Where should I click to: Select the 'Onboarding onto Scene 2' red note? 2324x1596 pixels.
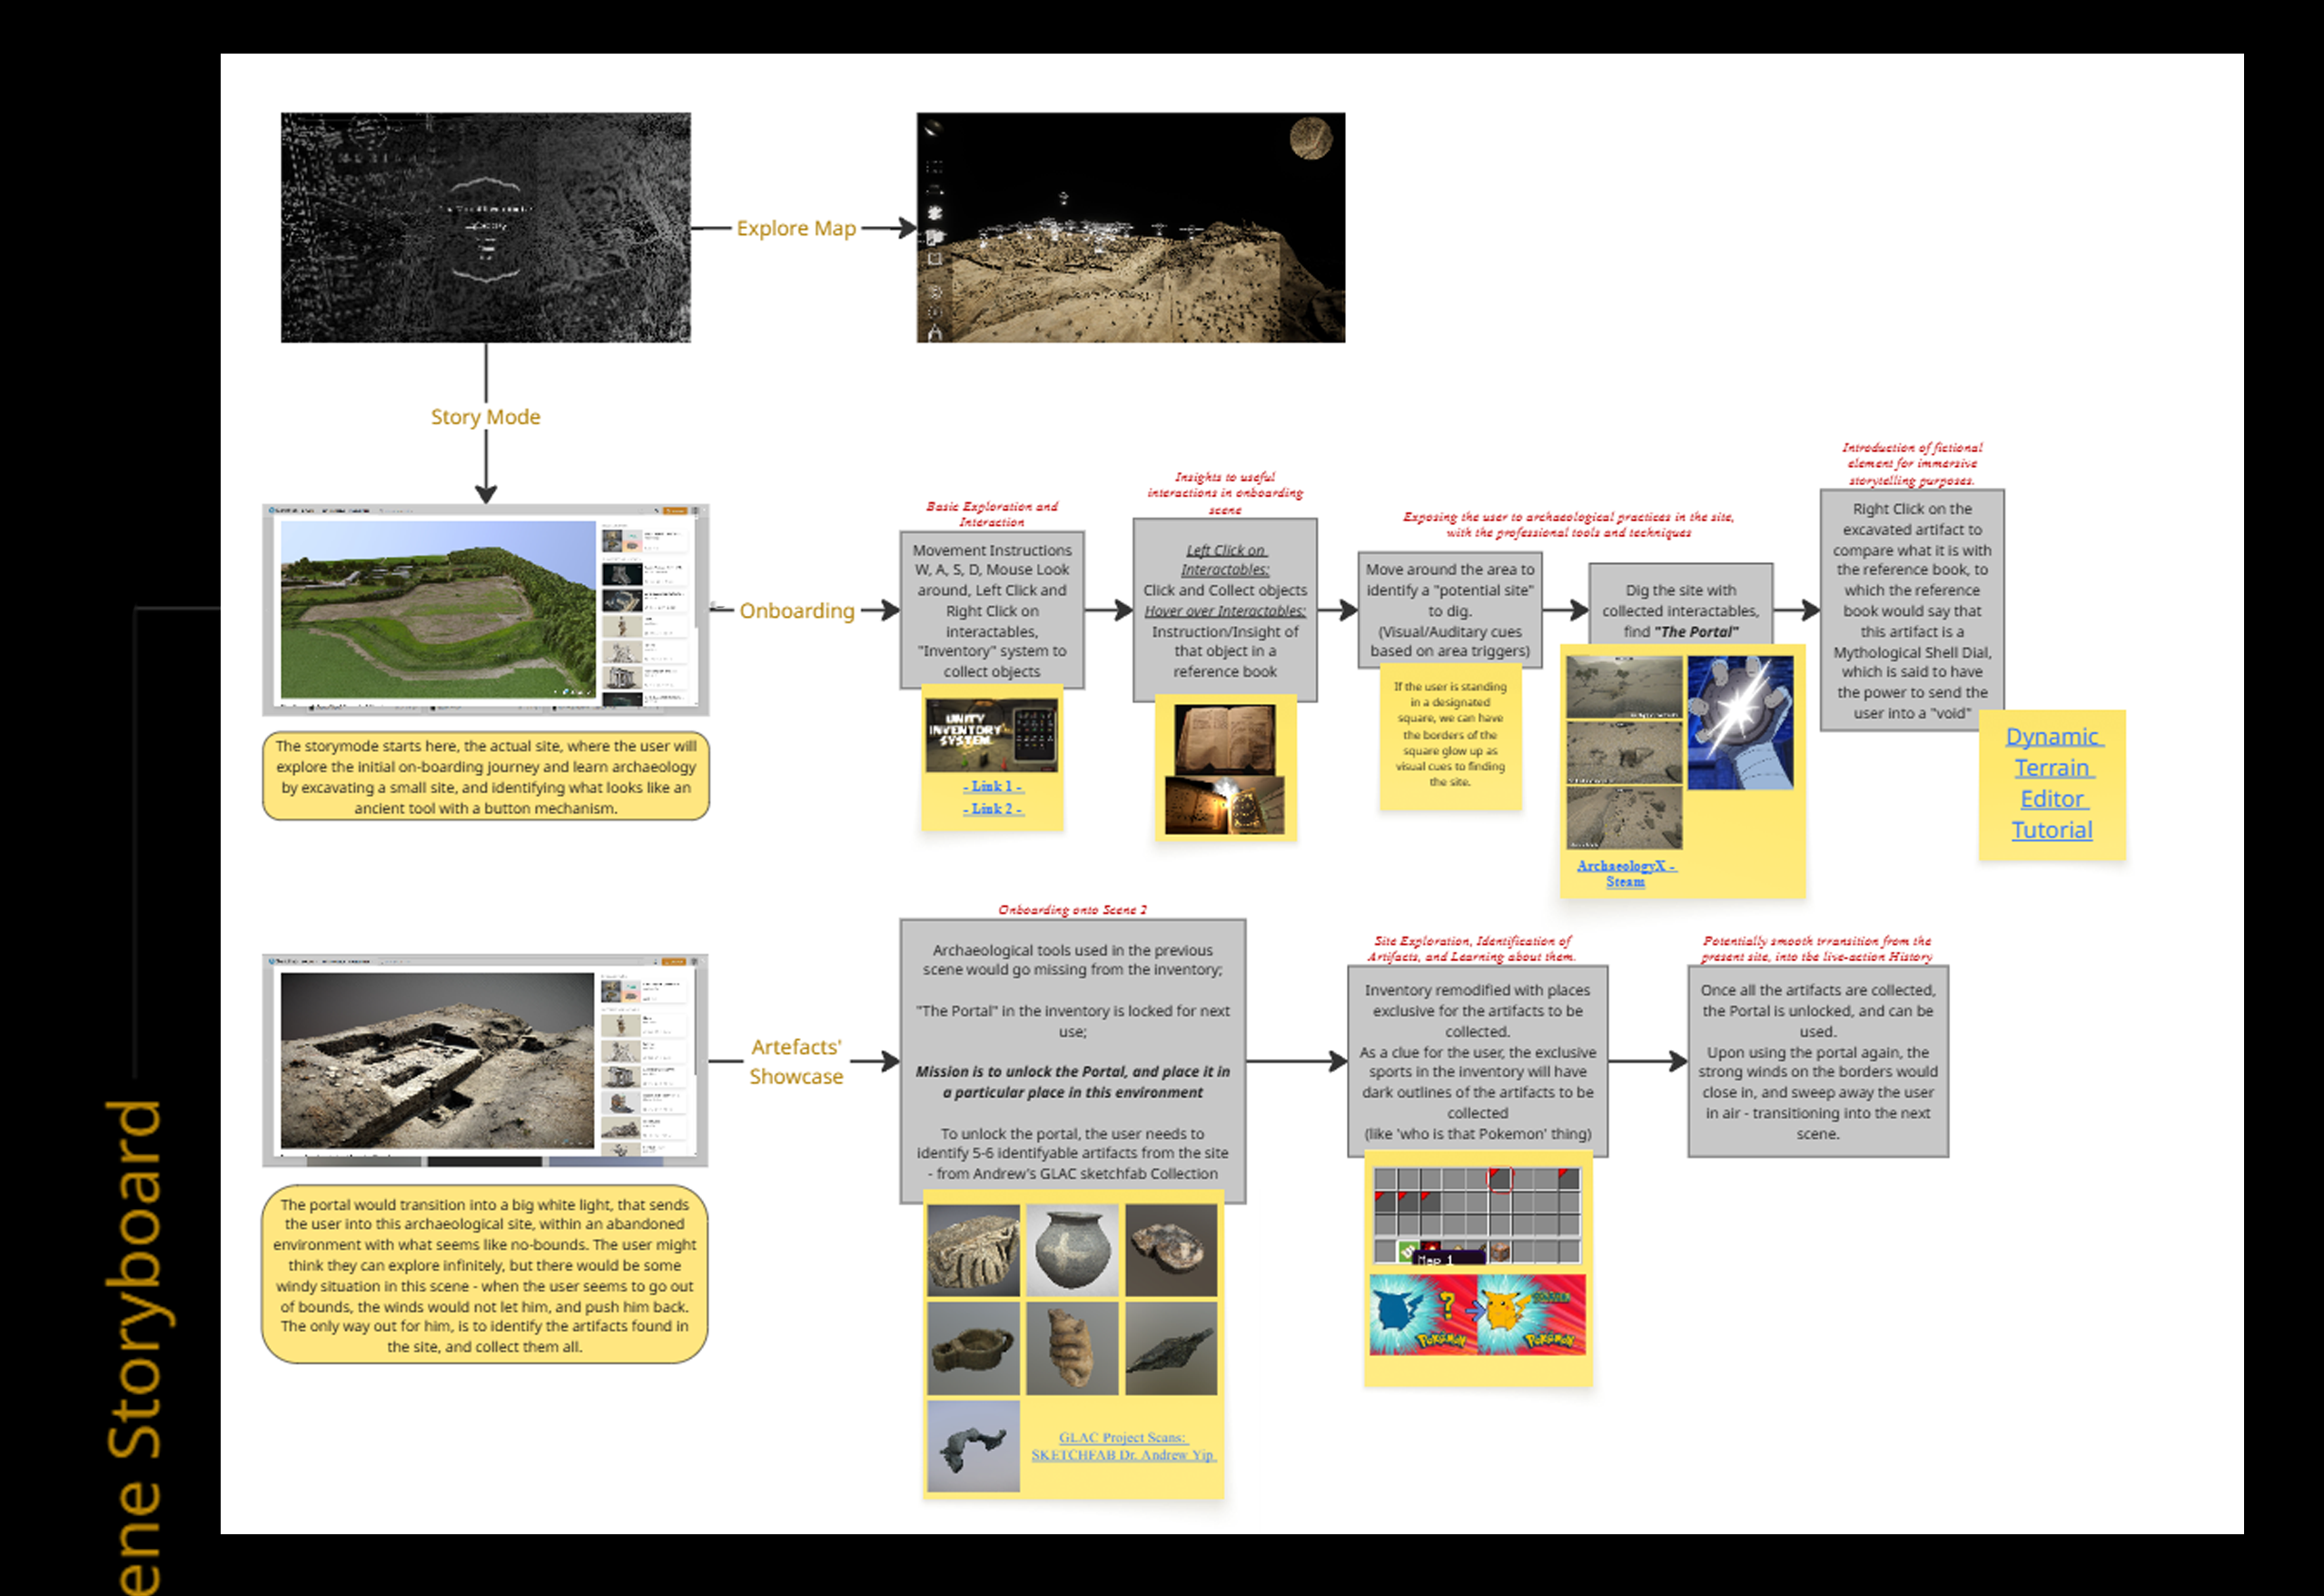coord(1073,910)
